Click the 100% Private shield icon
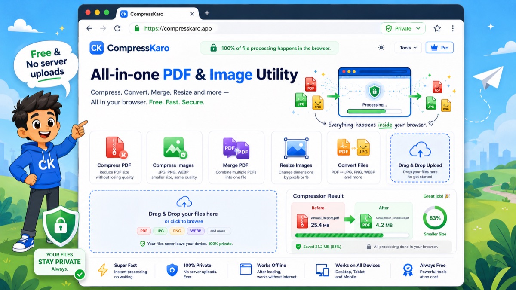The image size is (516, 290). (x=172, y=270)
